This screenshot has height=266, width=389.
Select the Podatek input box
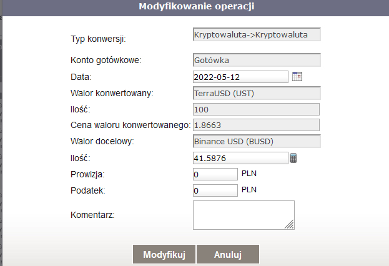[x=215, y=190]
